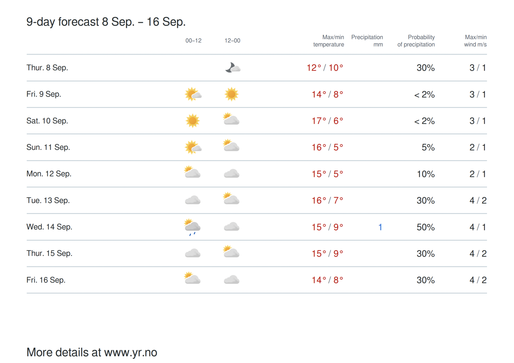The image size is (514, 363).
Task: Select the 00–12 time period header
Action: (x=193, y=41)
